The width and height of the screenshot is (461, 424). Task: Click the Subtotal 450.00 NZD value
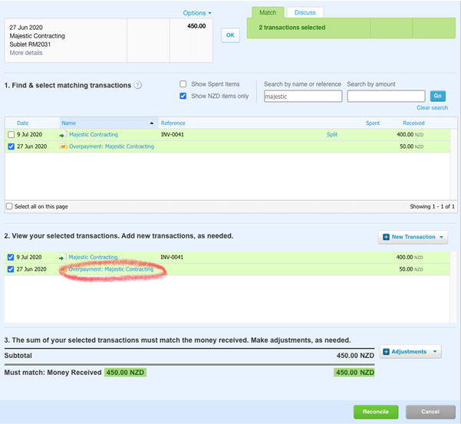(x=355, y=356)
